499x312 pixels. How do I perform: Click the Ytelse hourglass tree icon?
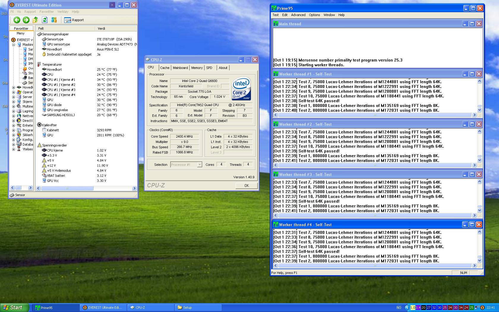click(19, 149)
